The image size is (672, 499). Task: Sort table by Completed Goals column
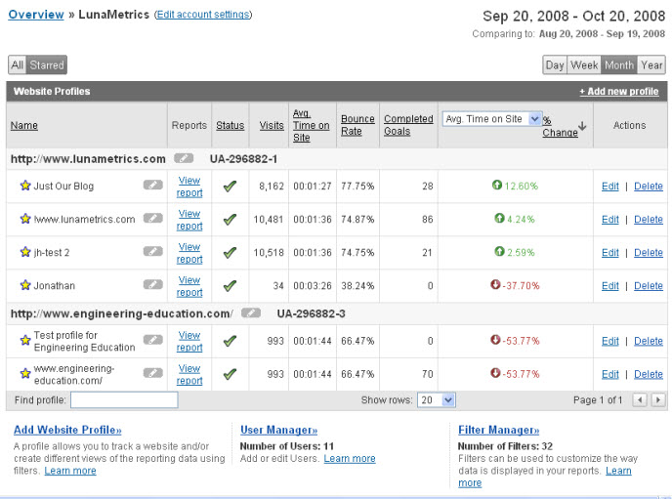(x=408, y=125)
